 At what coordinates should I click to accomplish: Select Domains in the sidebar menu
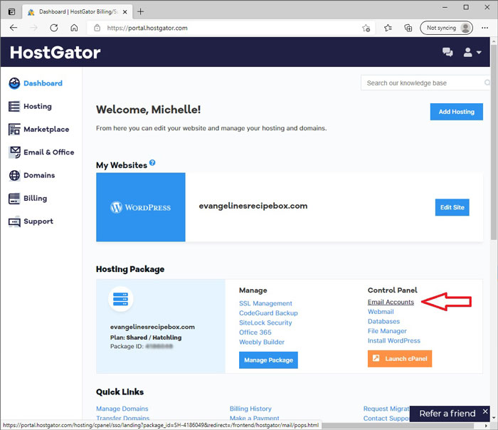pyautogui.click(x=39, y=175)
